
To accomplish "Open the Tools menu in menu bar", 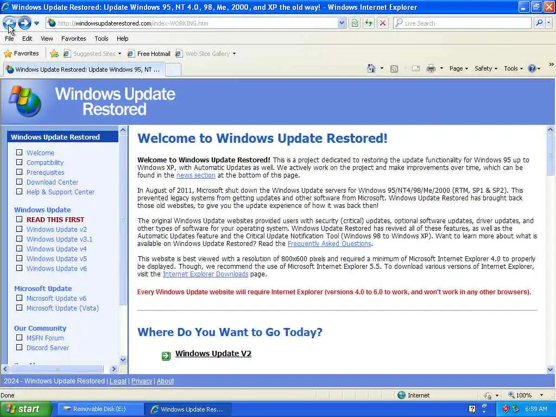I will (102, 39).
